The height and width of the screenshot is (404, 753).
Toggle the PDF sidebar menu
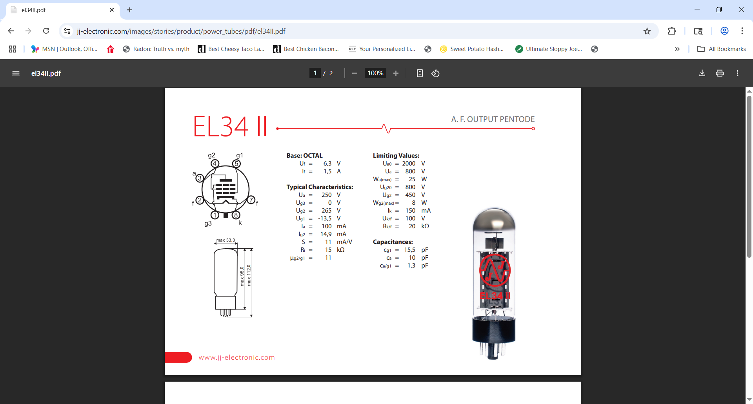[16, 73]
